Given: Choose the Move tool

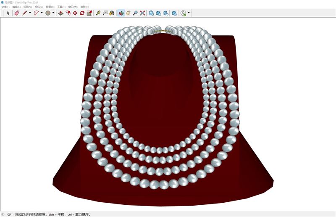Looking at the screenshot, I should (75, 13).
